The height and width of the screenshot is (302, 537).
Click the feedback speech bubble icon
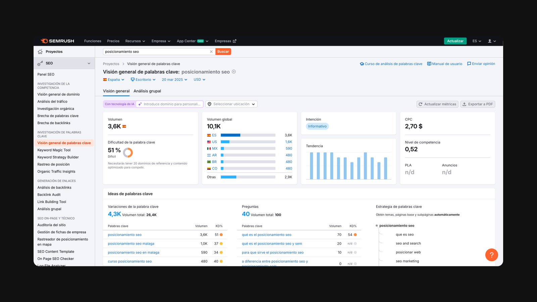[x=469, y=64]
